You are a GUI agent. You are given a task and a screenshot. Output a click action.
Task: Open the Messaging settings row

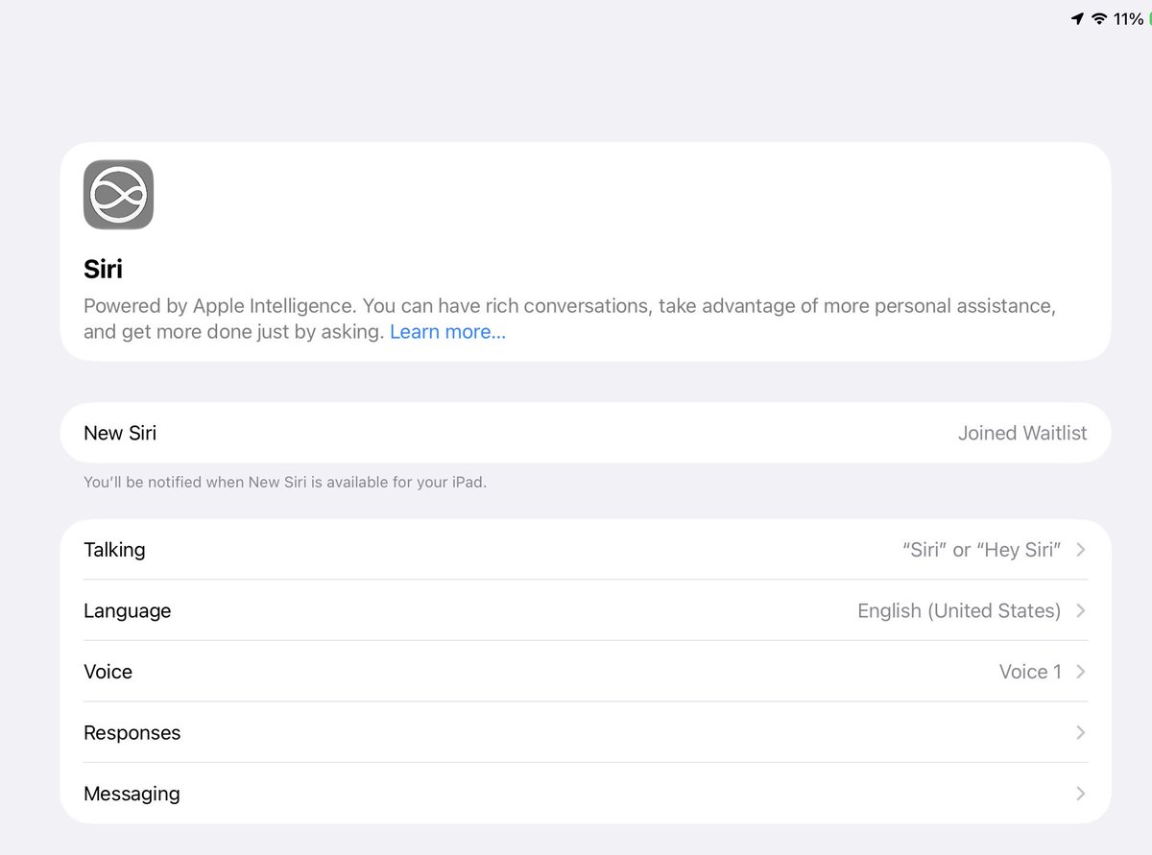pyautogui.click(x=586, y=794)
